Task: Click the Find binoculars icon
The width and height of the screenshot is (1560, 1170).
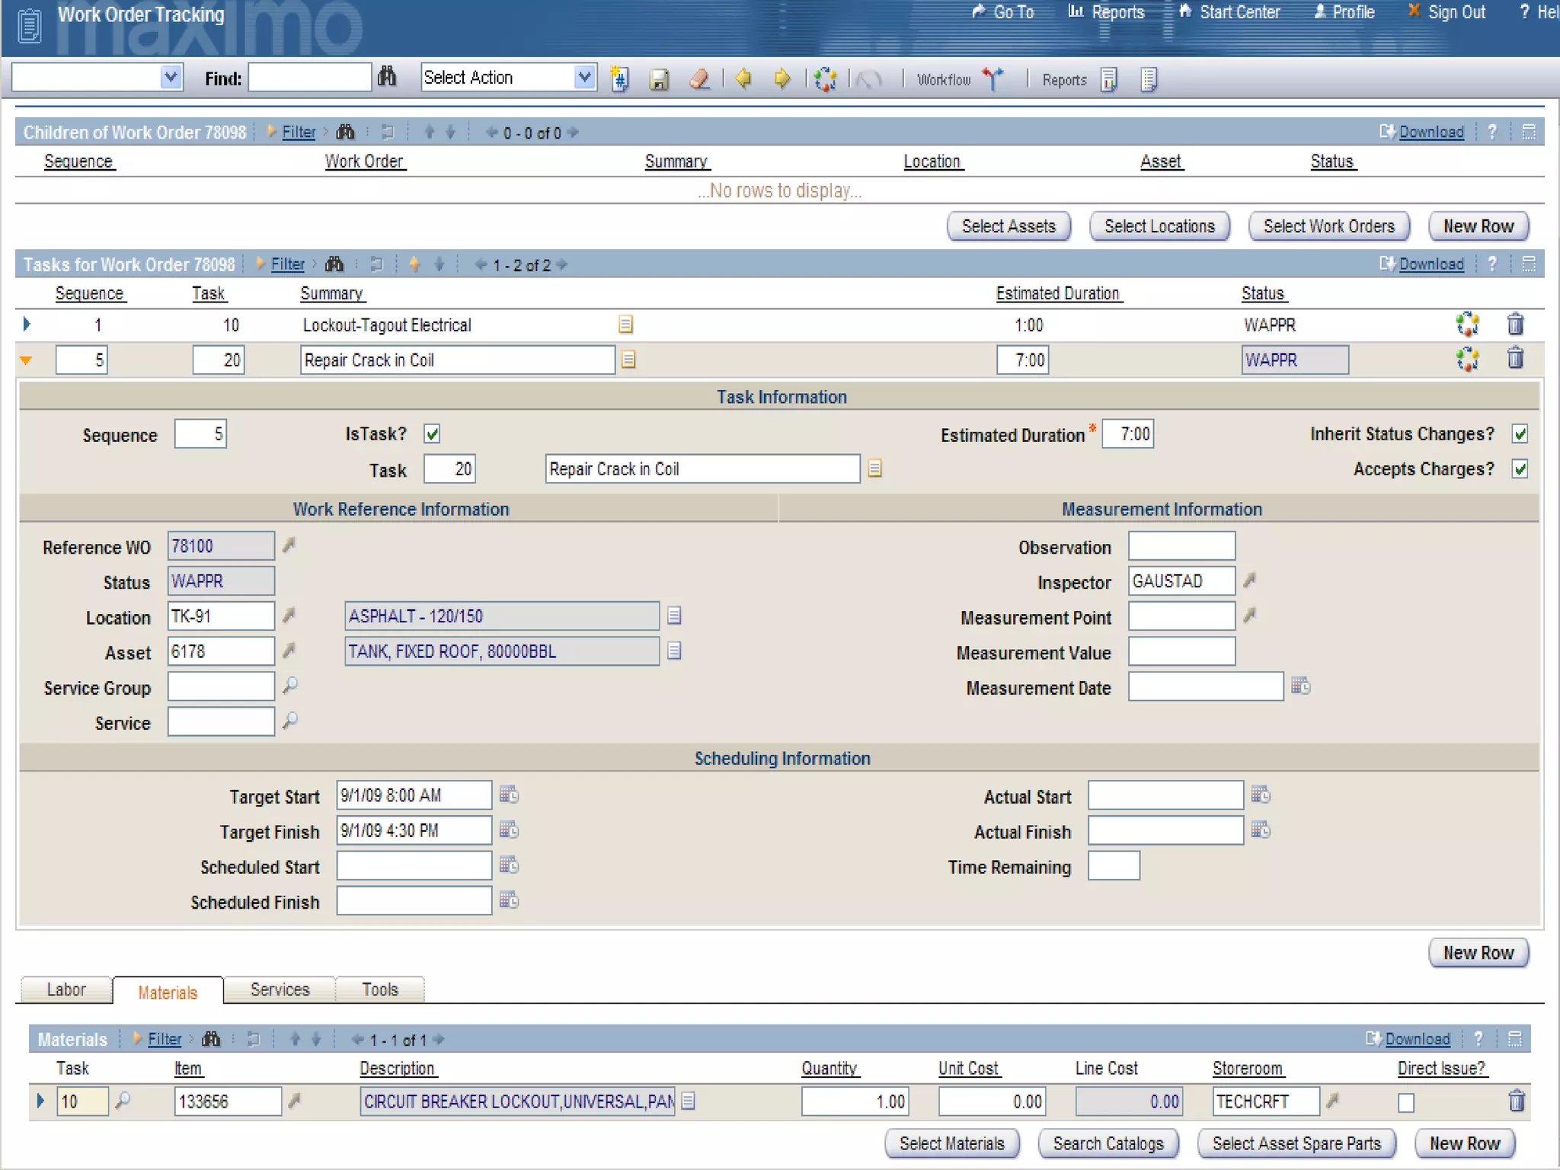Action: [387, 77]
